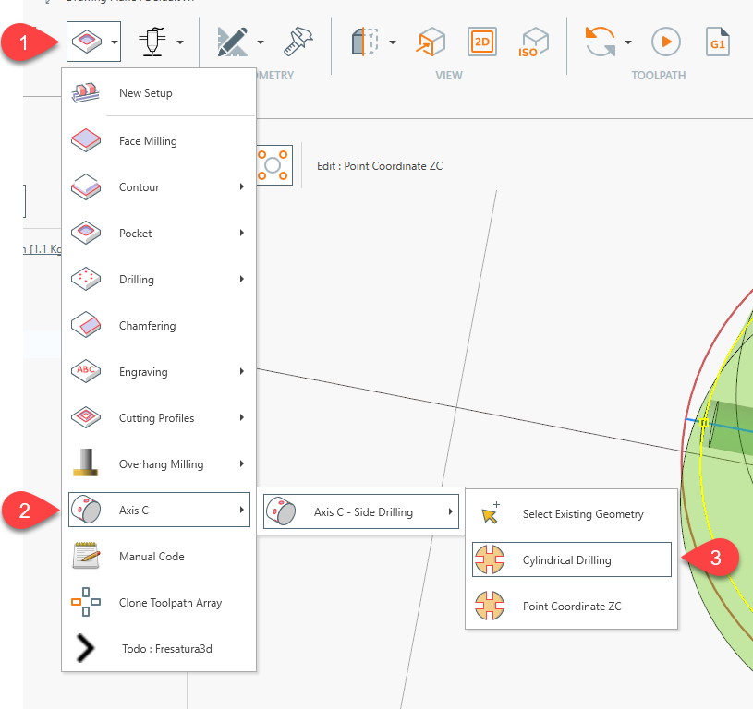Switch to ISO view icon

tap(533, 42)
